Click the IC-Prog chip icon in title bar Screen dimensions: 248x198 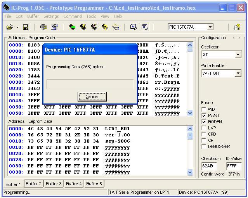(x=6, y=7)
